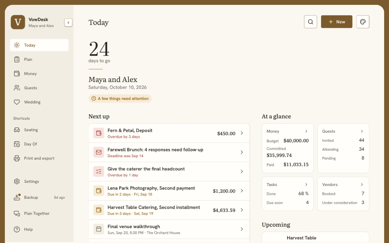Expand the Money card chevron
Viewport: 389px width, 243px height.
coord(306,131)
